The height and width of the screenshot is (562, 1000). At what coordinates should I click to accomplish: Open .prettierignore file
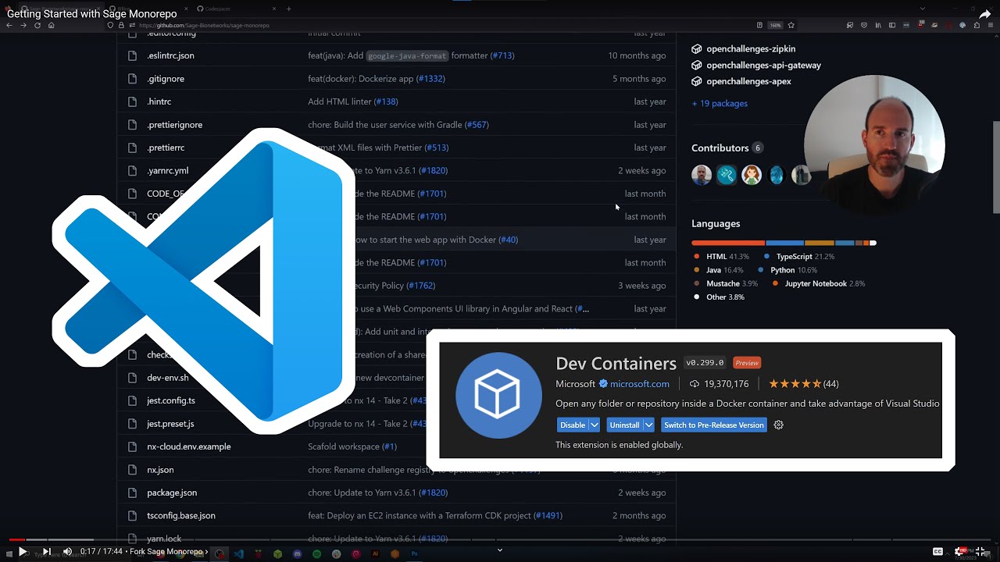pos(174,125)
